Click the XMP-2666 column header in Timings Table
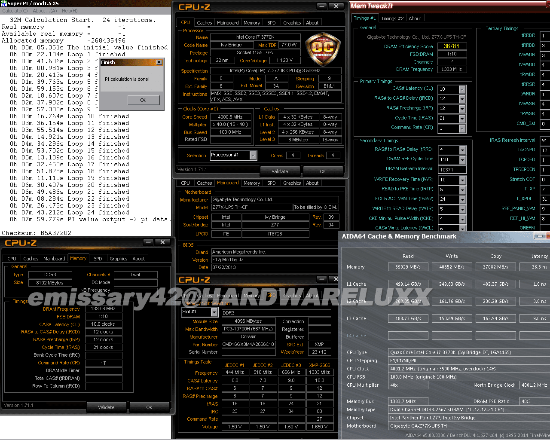Viewport: 550px width, 440px height. (x=320, y=365)
